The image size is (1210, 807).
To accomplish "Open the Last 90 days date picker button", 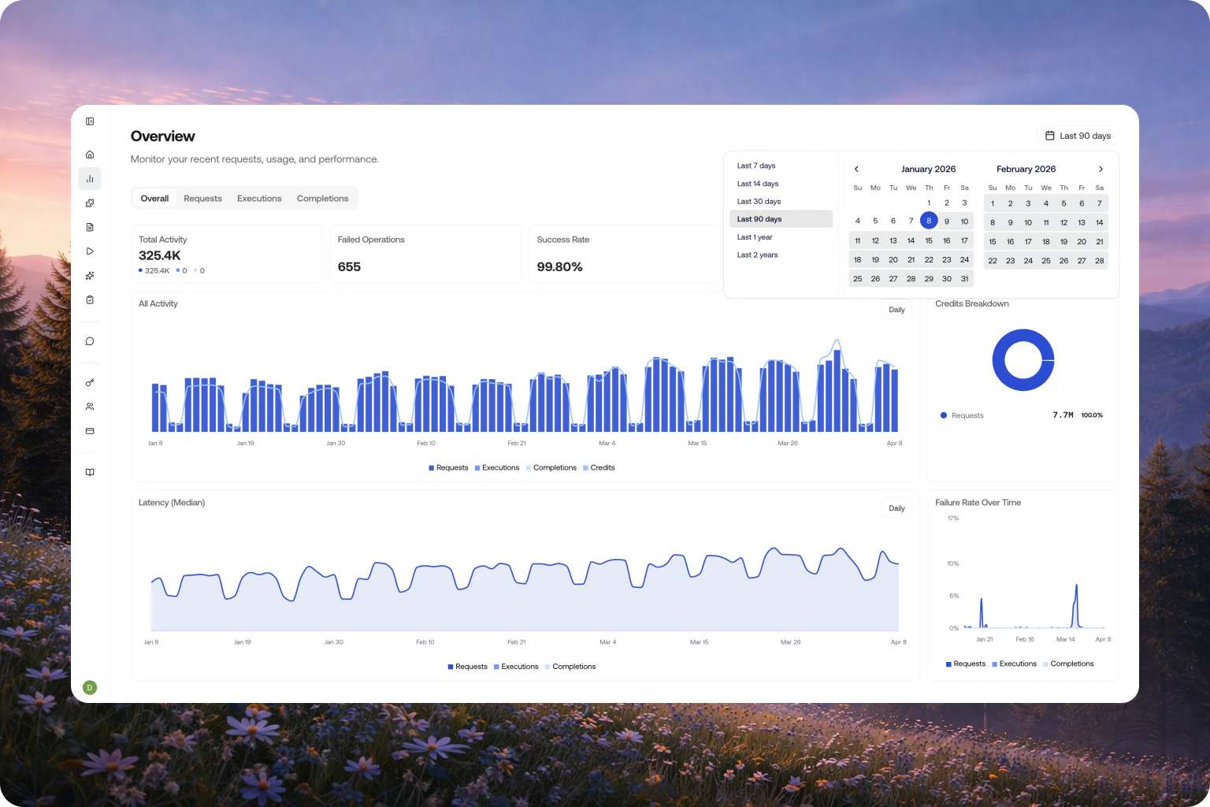I will click(x=1078, y=136).
